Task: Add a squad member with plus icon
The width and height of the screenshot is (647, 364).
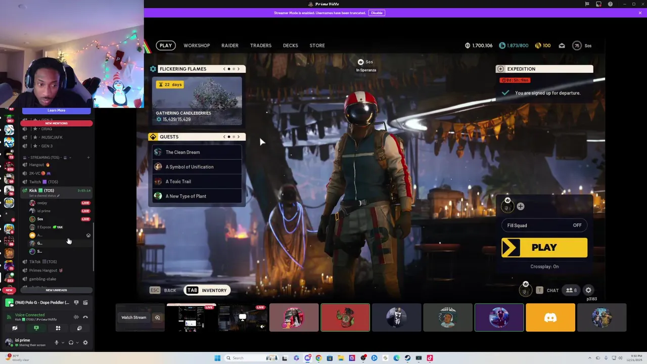Action: 521,206
